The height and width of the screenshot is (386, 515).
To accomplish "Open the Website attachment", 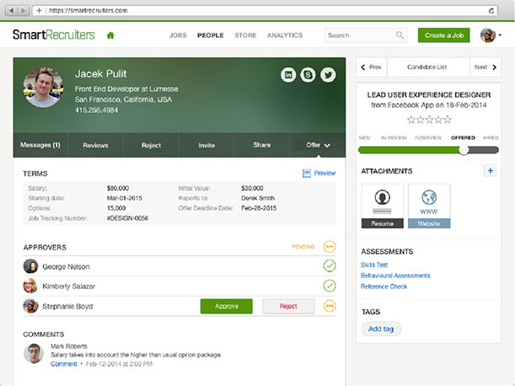I will click(429, 206).
